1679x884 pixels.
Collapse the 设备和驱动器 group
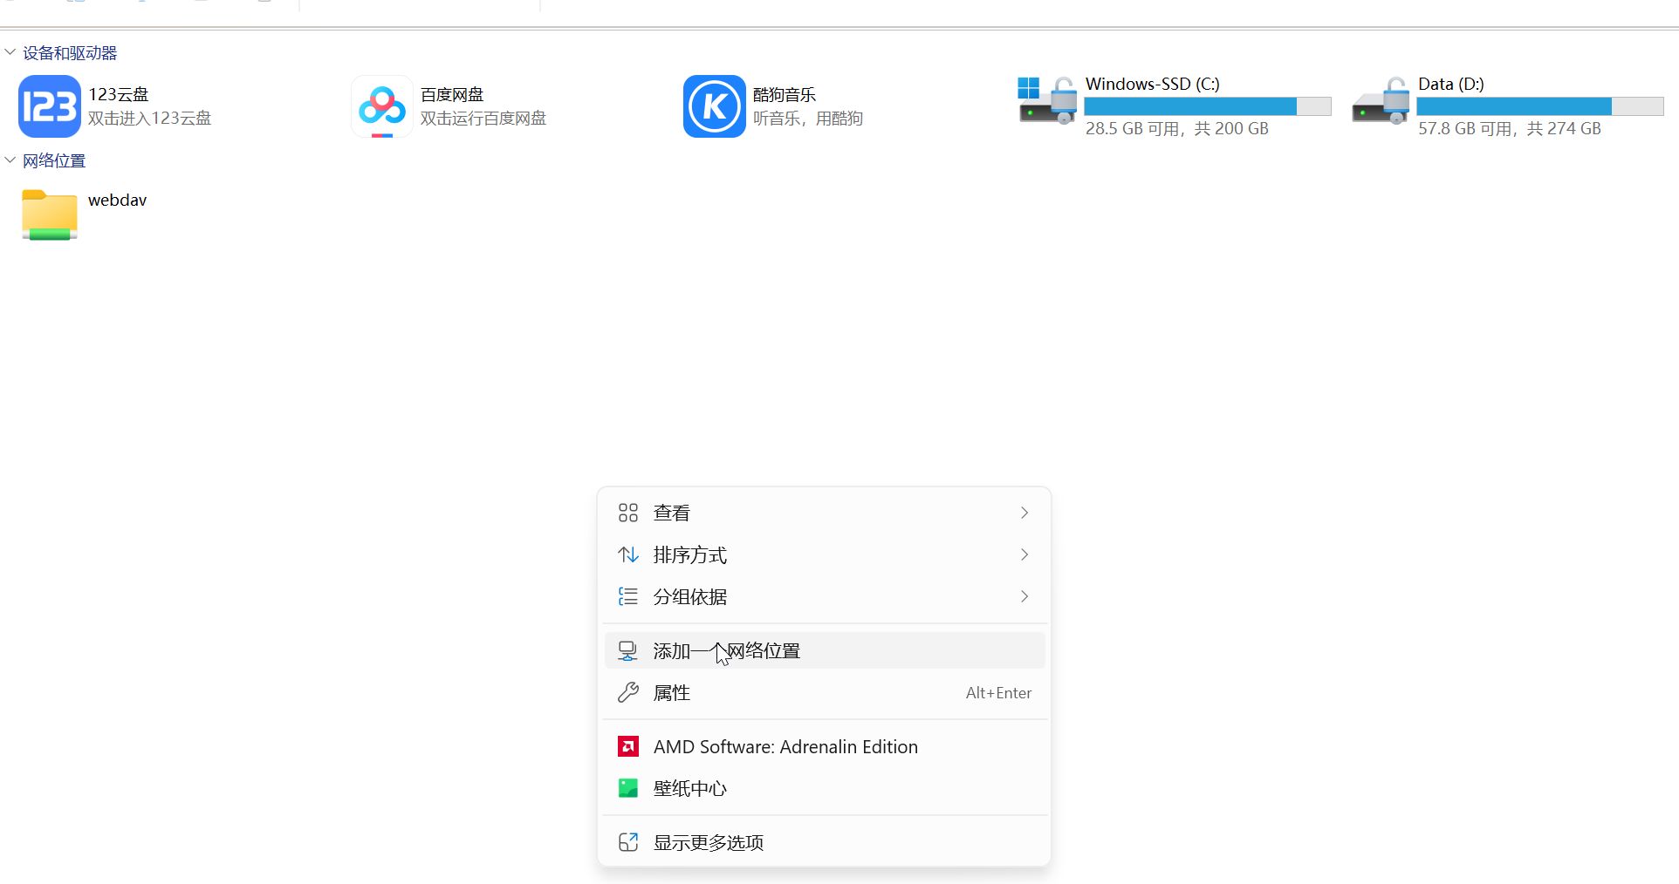[10, 52]
